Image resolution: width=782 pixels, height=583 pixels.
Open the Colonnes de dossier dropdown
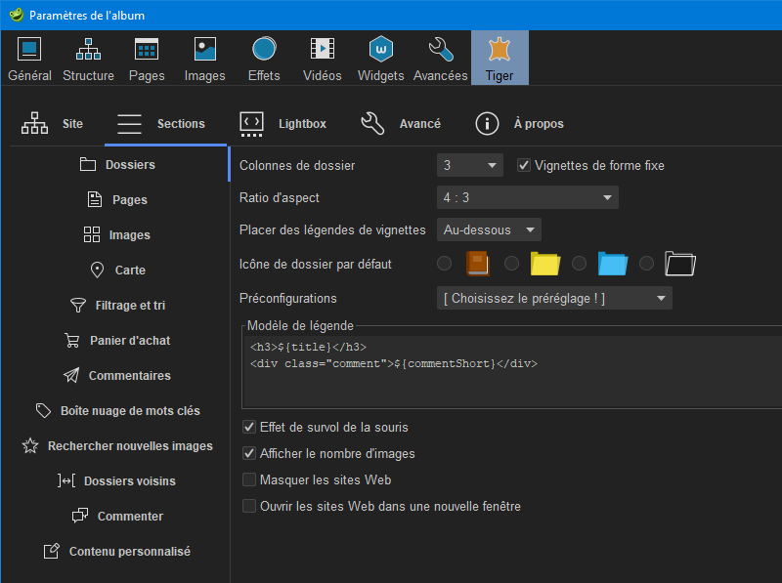[x=469, y=166]
